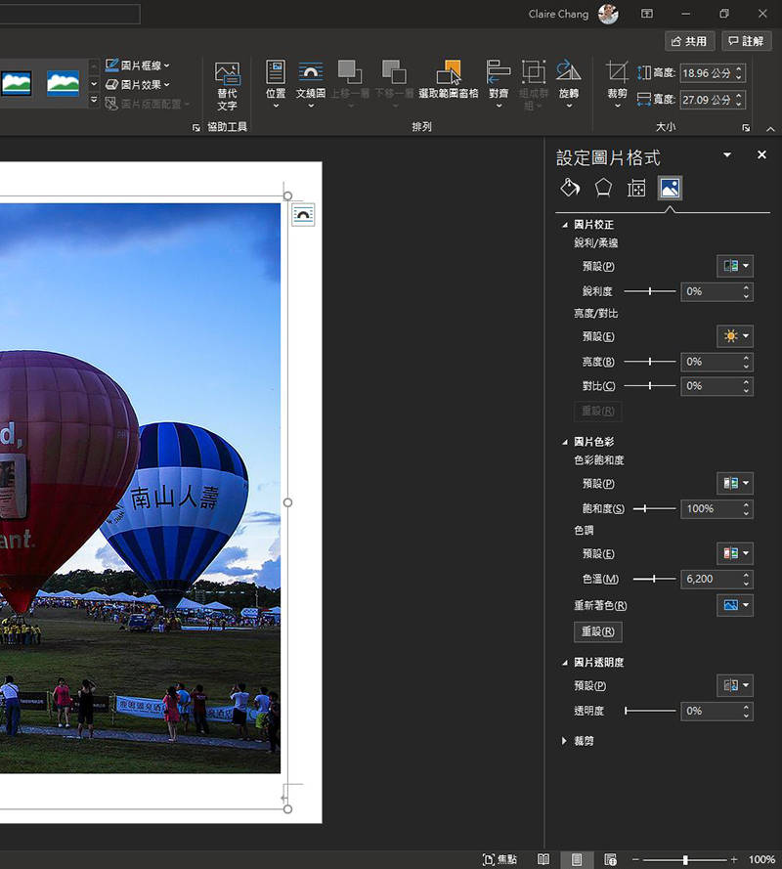Click the Crop (裁剪) tool icon
The image size is (782, 869).
coord(617,74)
